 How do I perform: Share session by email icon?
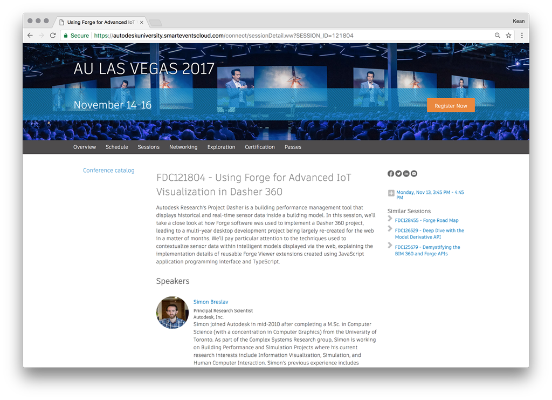(x=414, y=174)
